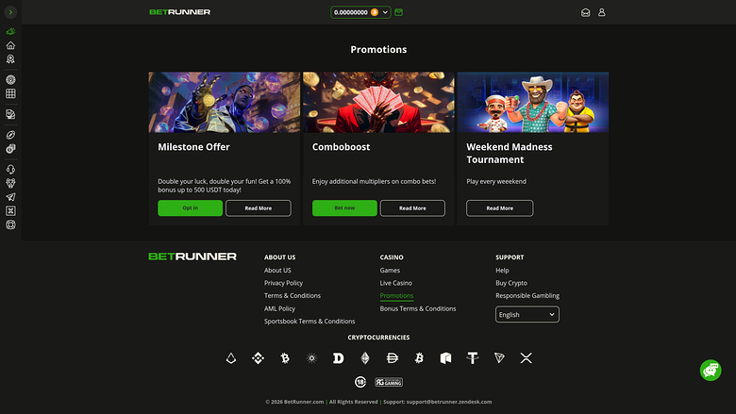Open the Telegram paper plane icon

click(x=10, y=197)
